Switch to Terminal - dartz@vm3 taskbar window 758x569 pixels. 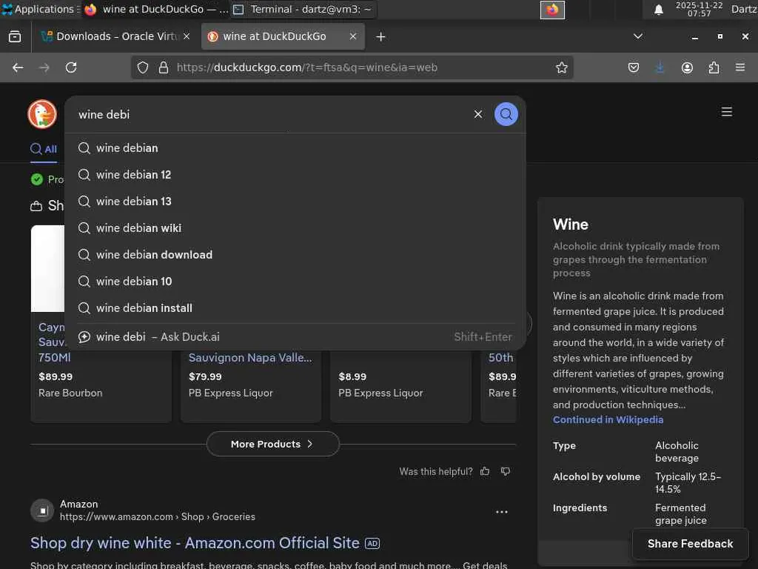click(x=303, y=9)
